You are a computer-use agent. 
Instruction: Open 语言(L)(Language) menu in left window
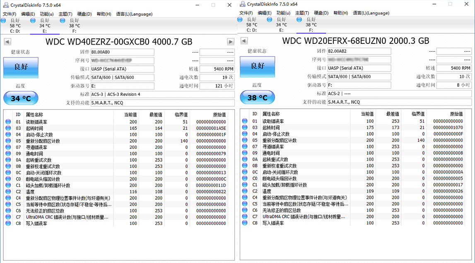coord(134,14)
